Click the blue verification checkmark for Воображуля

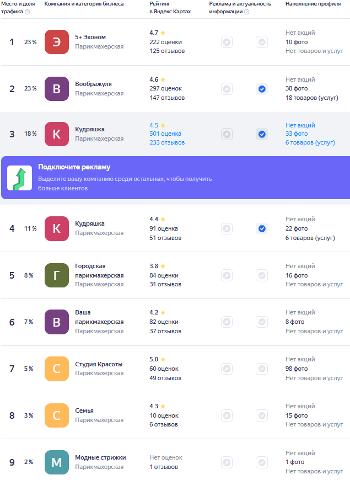tap(262, 89)
